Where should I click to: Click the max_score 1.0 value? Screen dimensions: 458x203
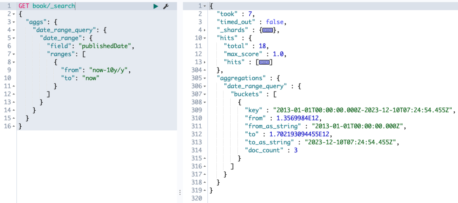tap(278, 54)
